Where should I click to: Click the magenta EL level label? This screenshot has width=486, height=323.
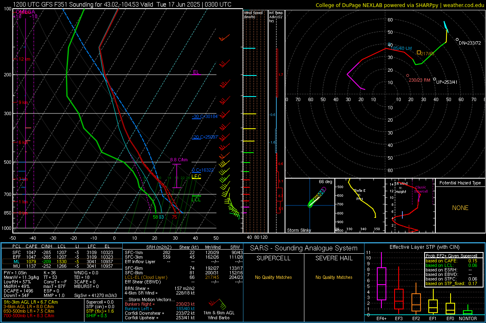pos(196,72)
